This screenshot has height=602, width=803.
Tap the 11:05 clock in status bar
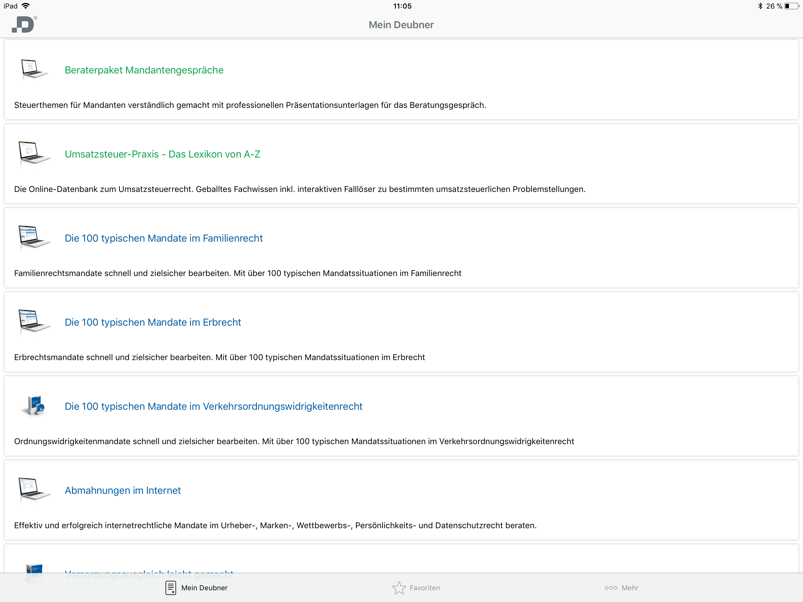(402, 6)
